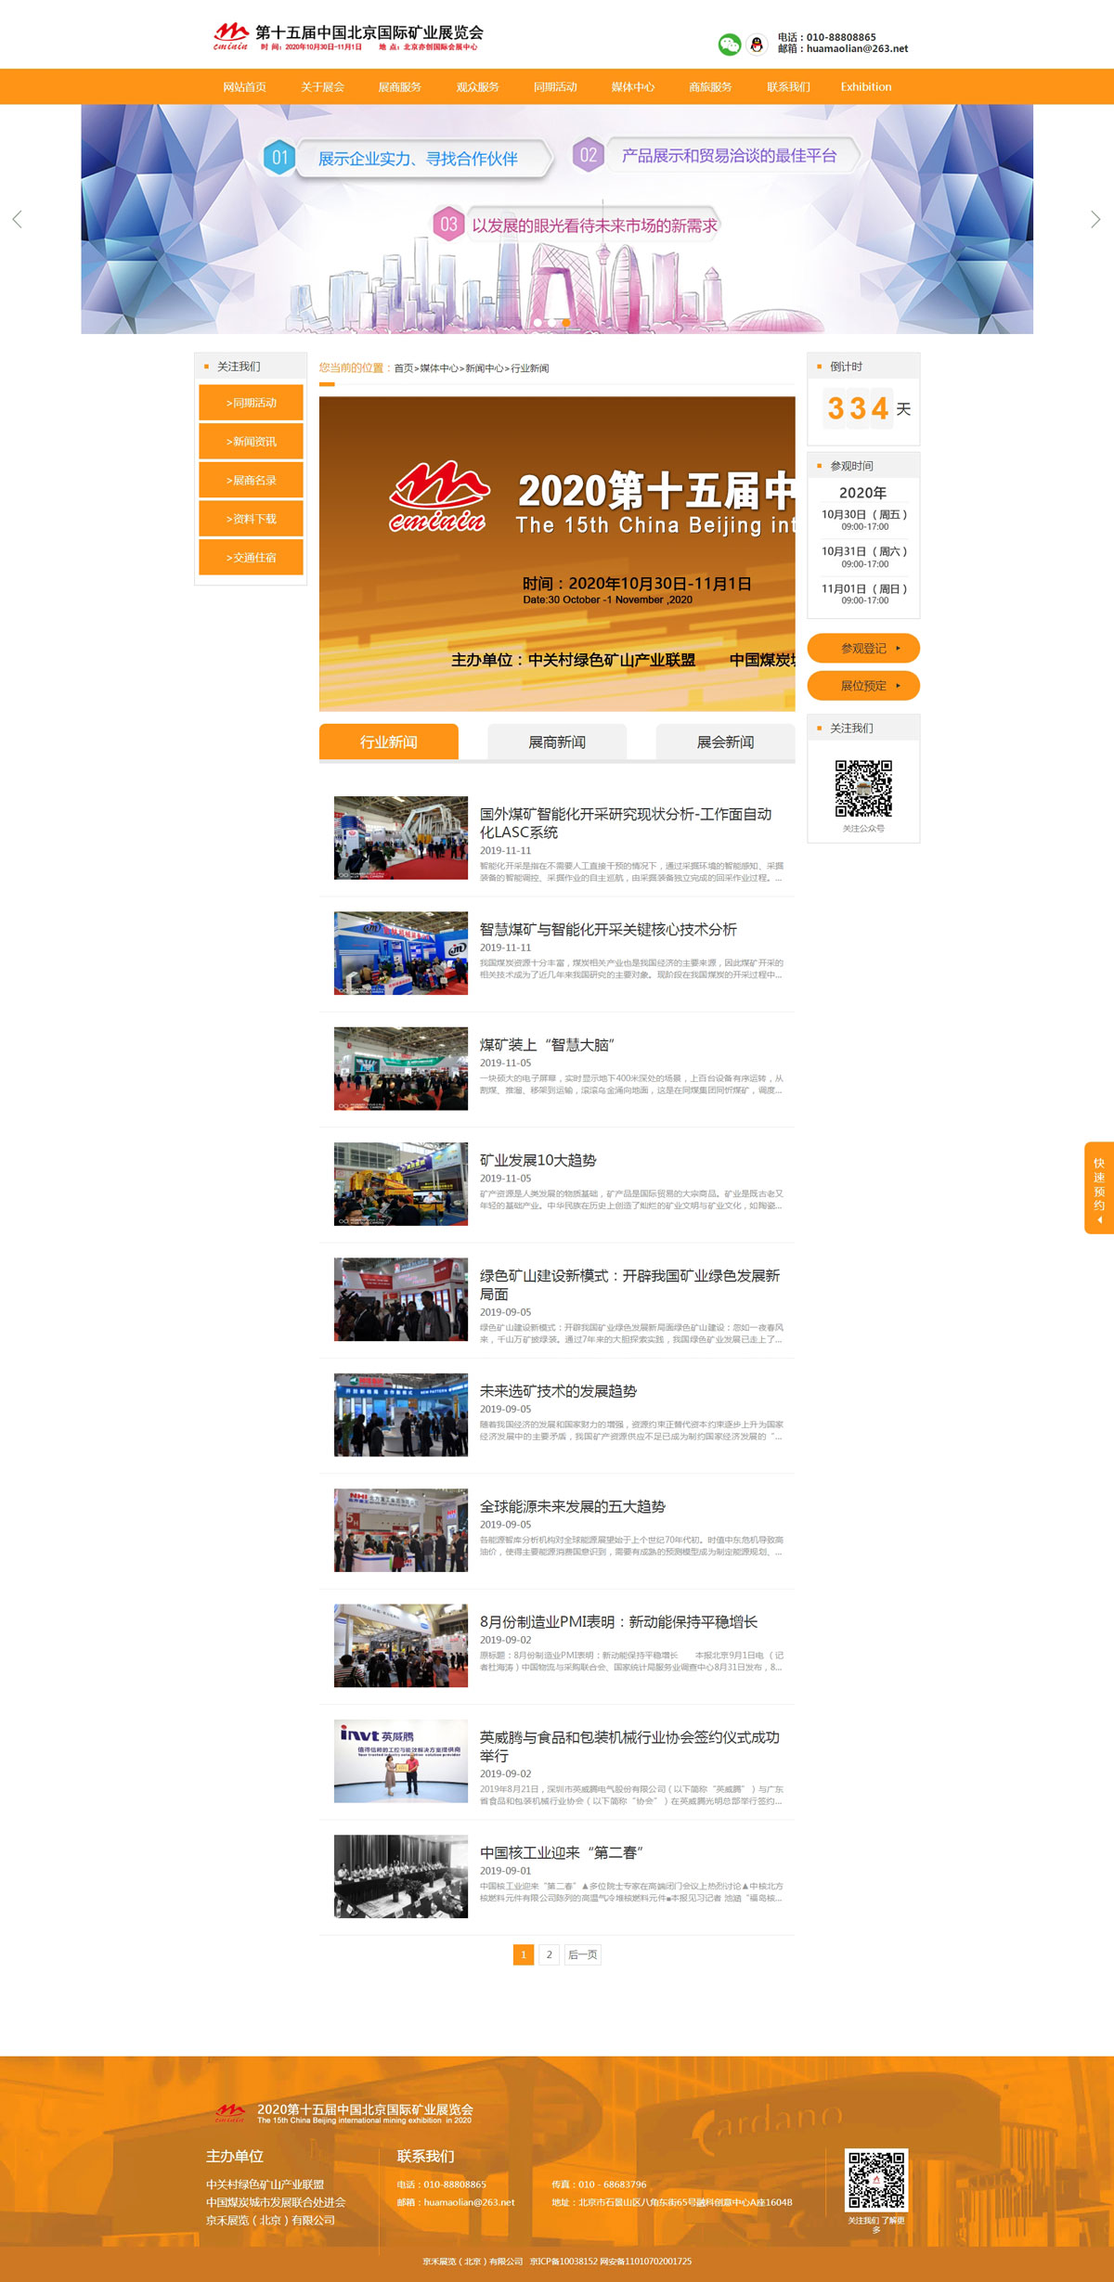The height and width of the screenshot is (2282, 1114).
Task: Click the footer QR code image
Action: 874,2180
